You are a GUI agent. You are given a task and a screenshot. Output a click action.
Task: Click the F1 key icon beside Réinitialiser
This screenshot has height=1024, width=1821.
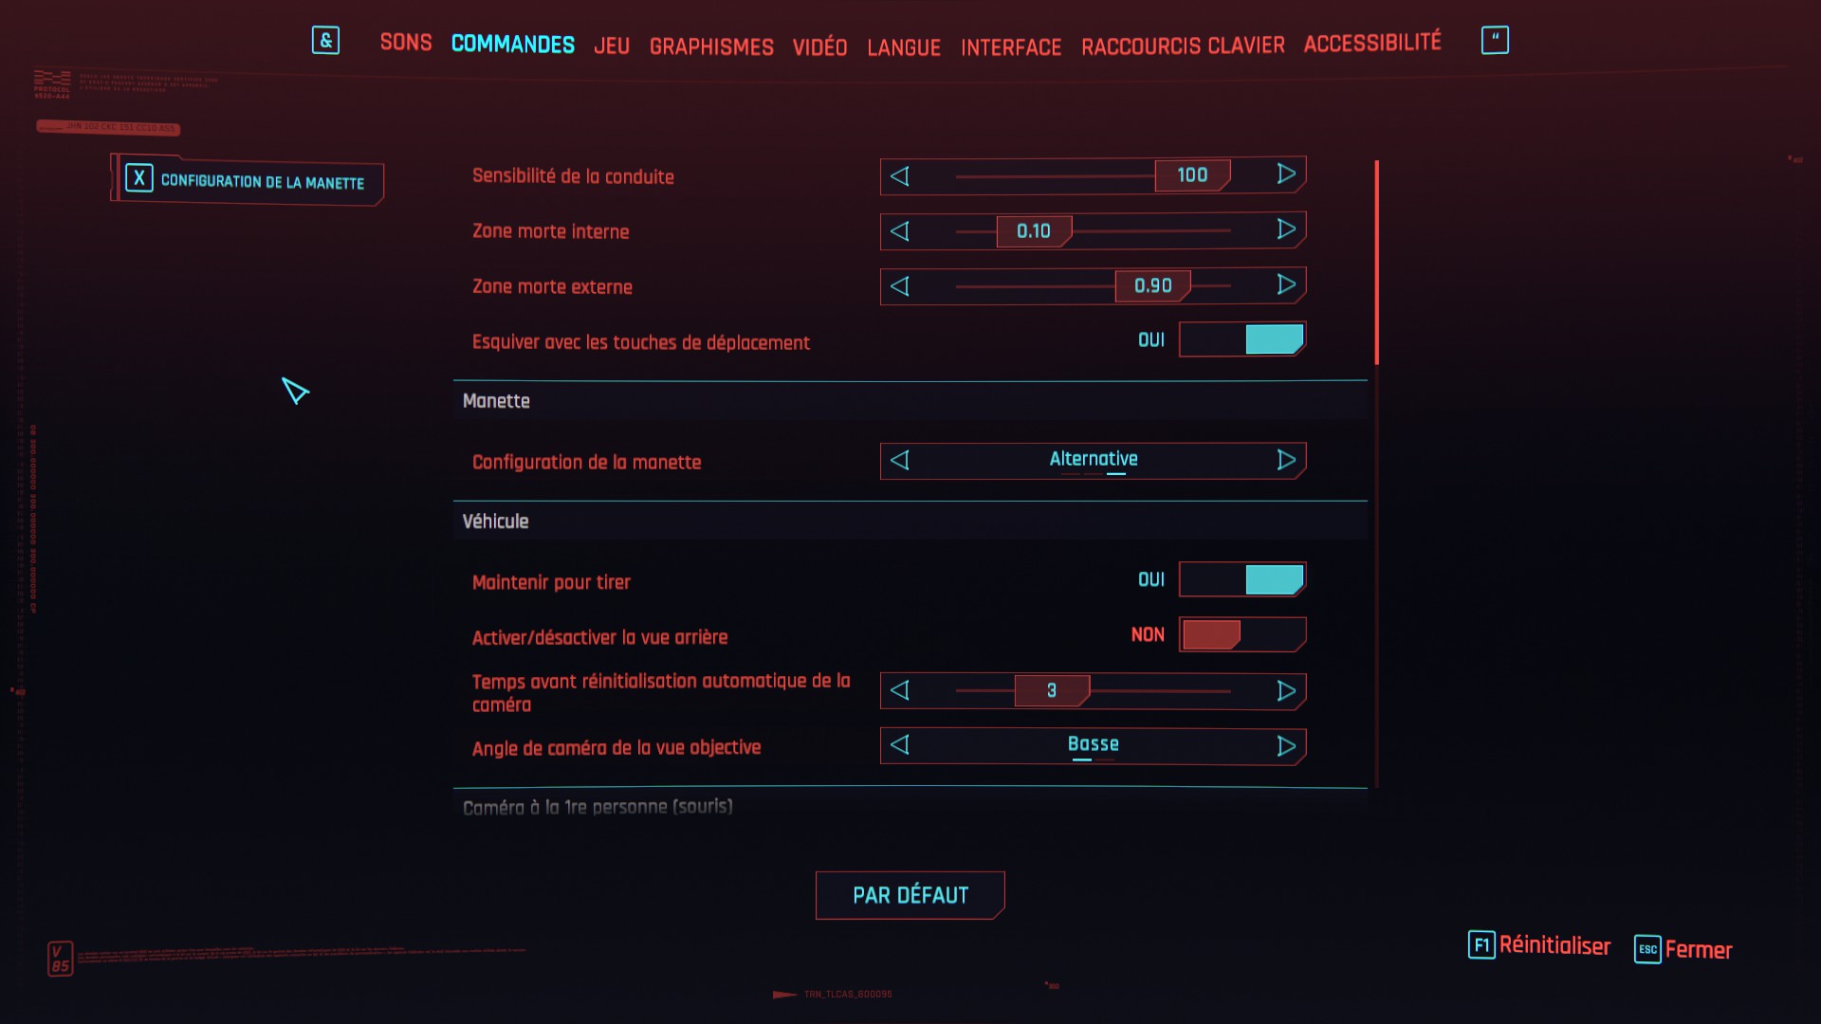(1481, 945)
